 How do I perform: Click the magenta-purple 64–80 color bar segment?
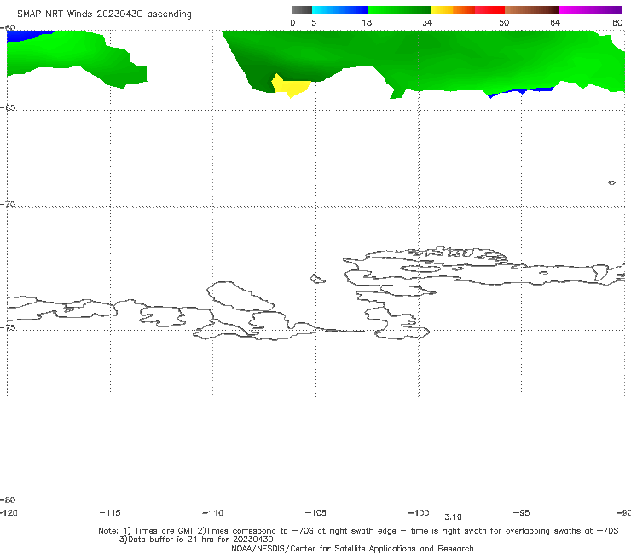click(590, 10)
